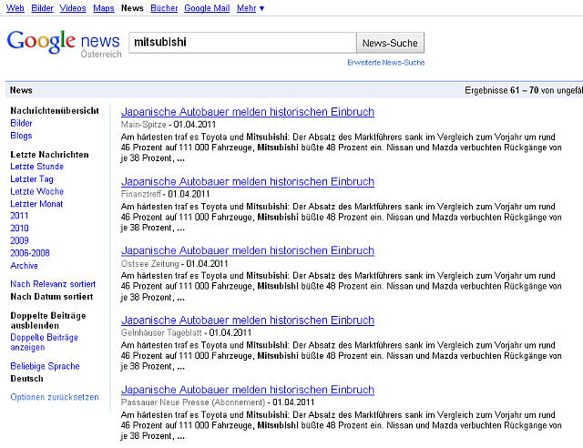Open the Archive filter link
Image resolution: width=583 pixels, height=448 pixels.
point(25,266)
